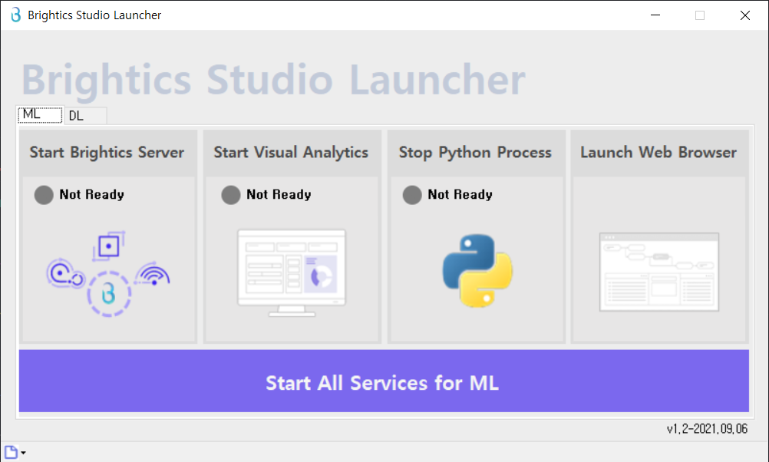Click the Stop Python Process header

pos(475,153)
